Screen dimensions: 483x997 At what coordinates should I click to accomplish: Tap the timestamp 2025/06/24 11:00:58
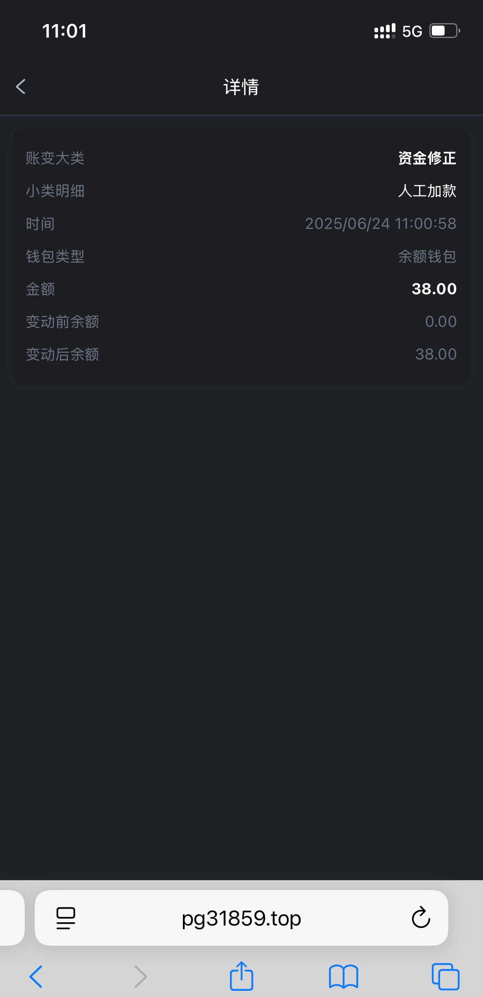click(381, 224)
